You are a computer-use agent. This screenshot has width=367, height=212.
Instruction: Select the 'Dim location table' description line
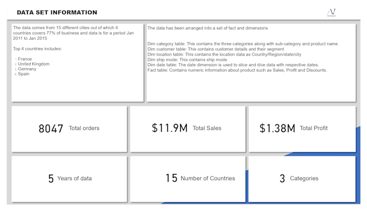224,54
